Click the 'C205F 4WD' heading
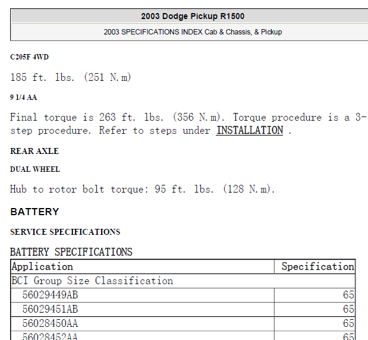This screenshot has height=340, width=368. [29, 57]
